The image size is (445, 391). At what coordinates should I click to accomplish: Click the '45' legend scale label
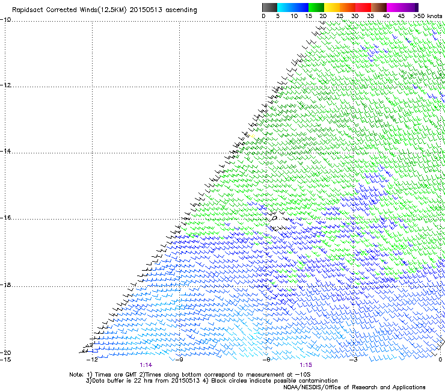[401, 16]
